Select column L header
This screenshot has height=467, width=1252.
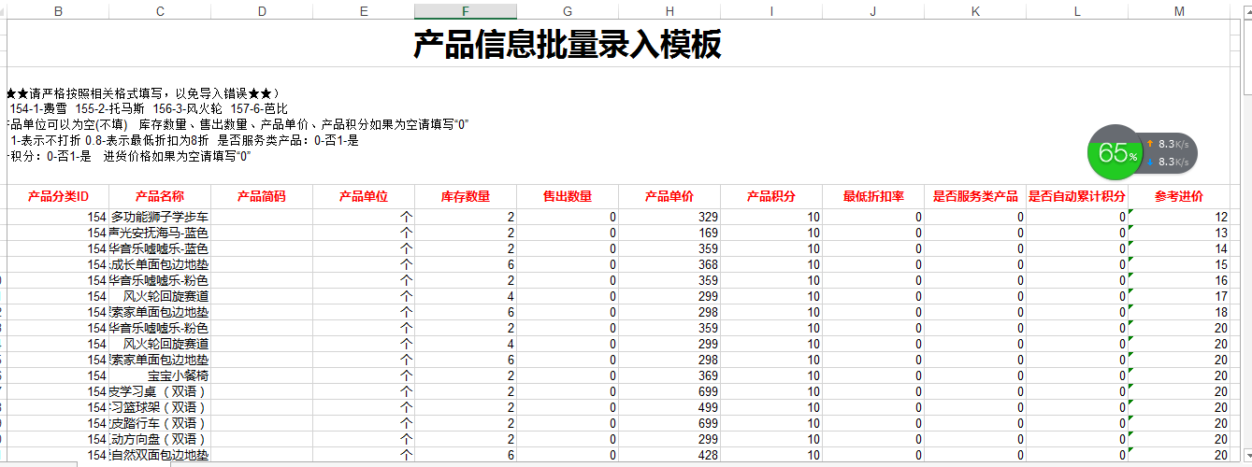pos(1077,11)
